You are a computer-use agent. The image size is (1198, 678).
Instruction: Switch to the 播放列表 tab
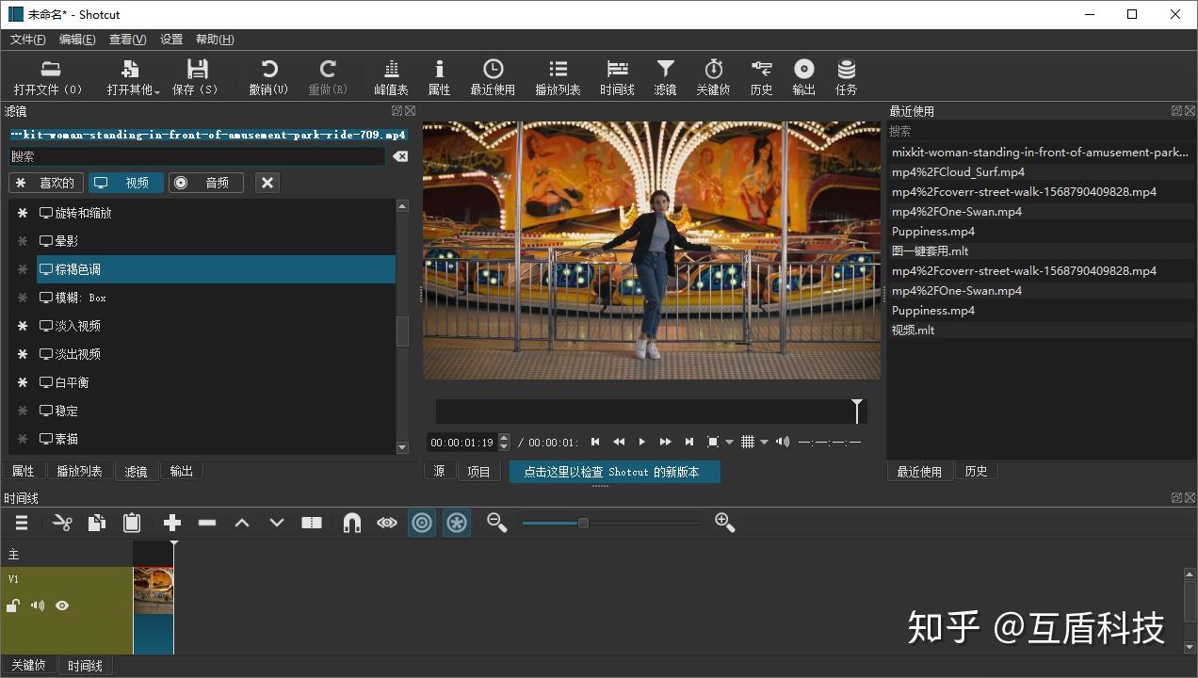point(79,471)
